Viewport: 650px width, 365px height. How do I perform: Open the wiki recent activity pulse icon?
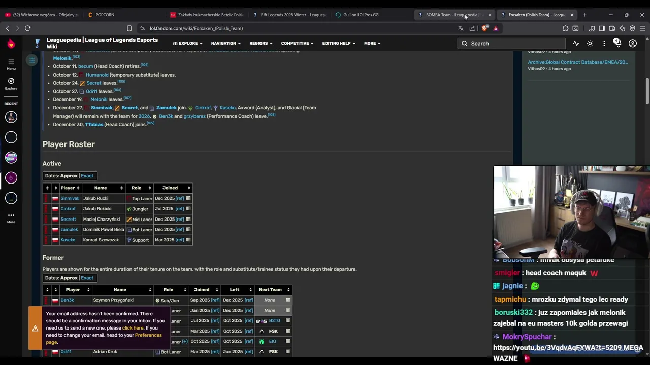click(x=576, y=44)
